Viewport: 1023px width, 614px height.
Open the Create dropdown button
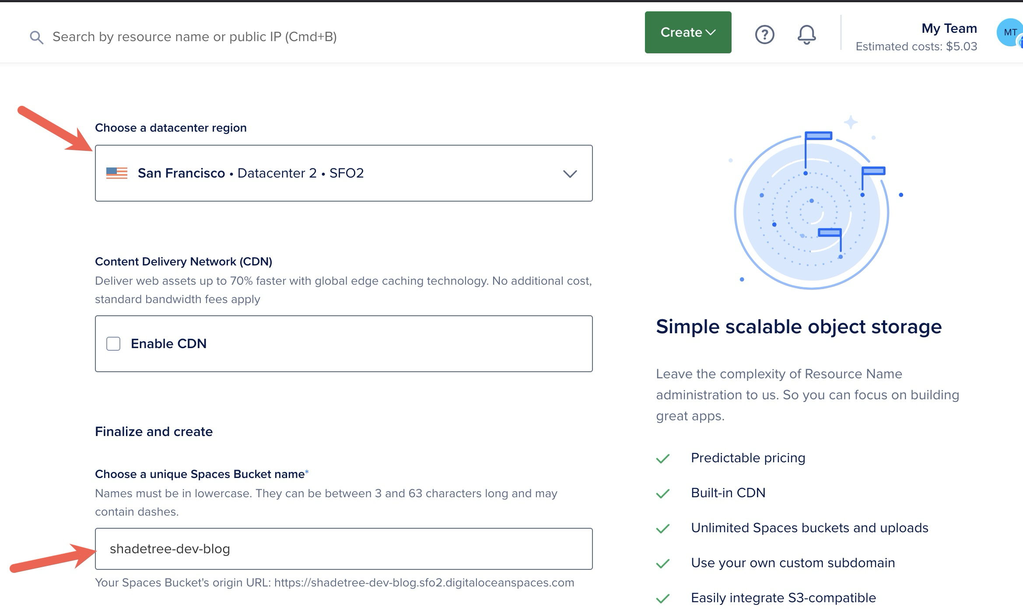688,32
